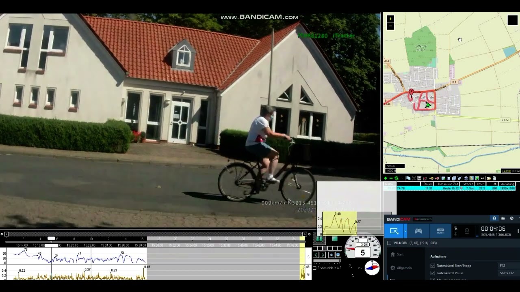Click the black square button on map corner

tap(512, 20)
